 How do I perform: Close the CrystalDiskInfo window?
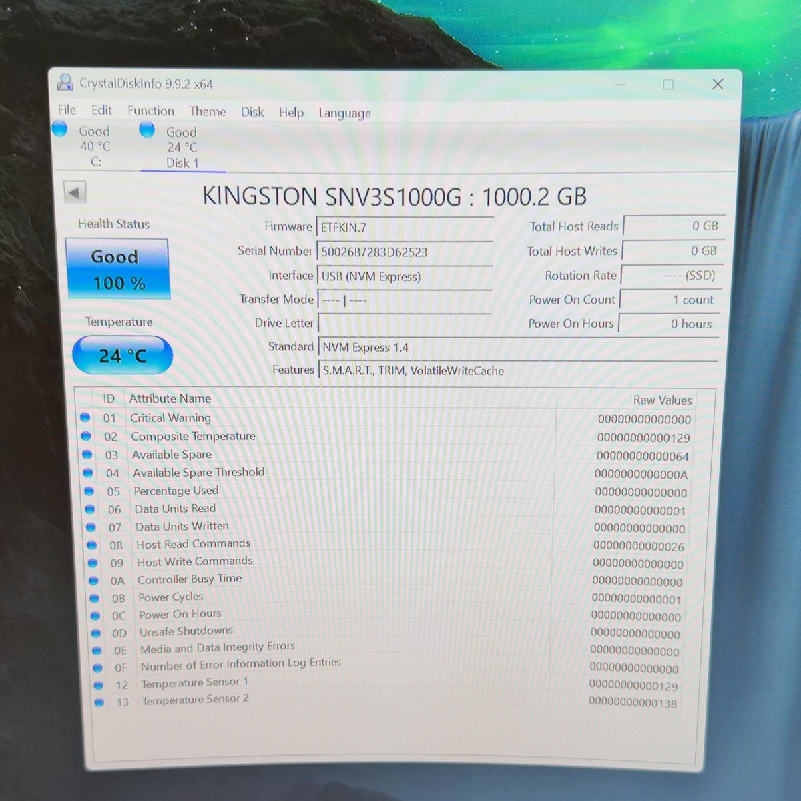tap(718, 84)
